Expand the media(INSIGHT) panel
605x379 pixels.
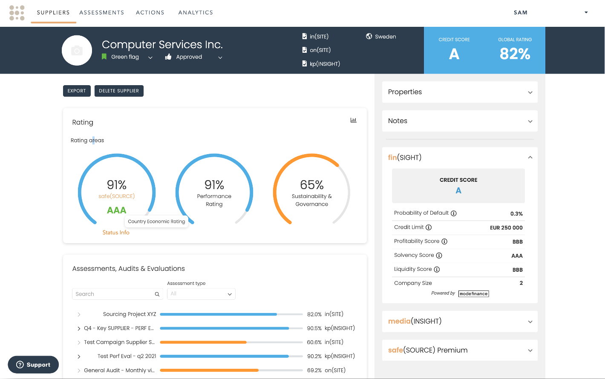[530, 322]
